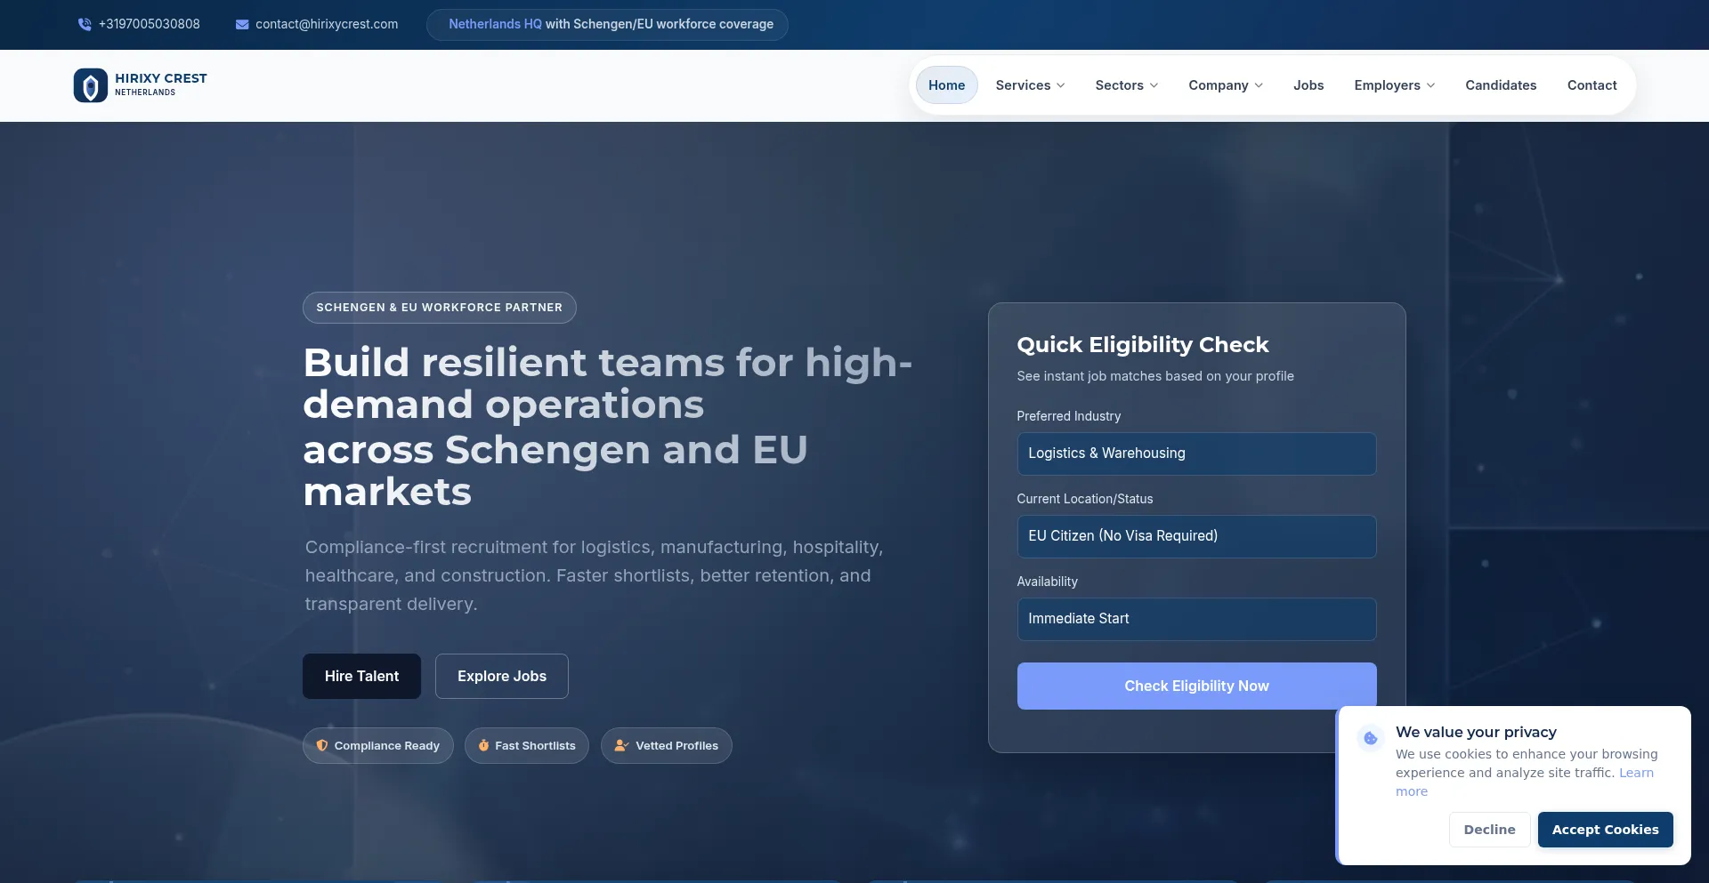
Task: Click the Quick Eligibility Check heading
Action: pyautogui.click(x=1143, y=345)
